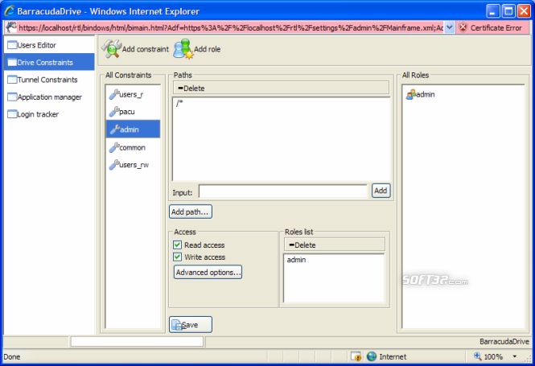This screenshot has height=366, width=535.
Task: Toggle the Read access checkbox
Action: [x=177, y=245]
